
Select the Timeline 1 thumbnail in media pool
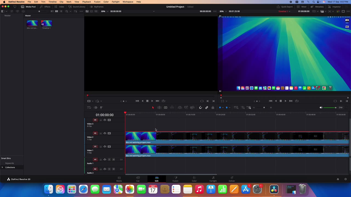(46, 24)
